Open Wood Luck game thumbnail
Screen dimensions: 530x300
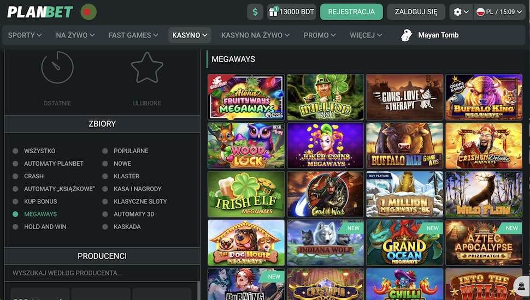[246, 146]
